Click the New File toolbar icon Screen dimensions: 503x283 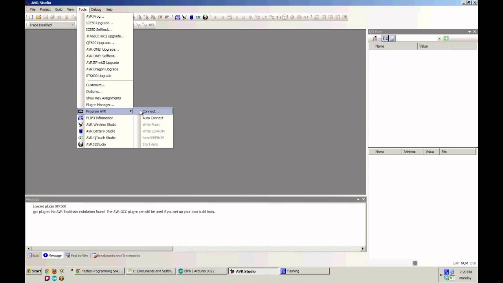(31, 17)
